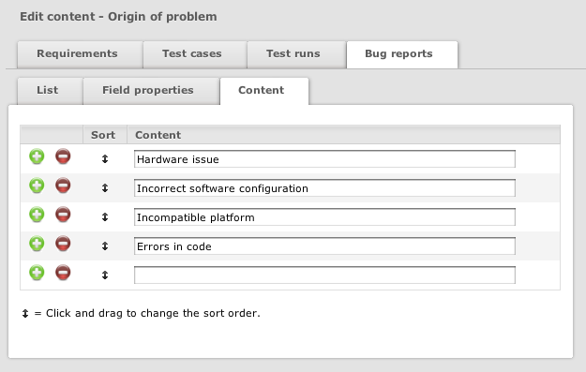The height and width of the screenshot is (372, 586).
Task: Click the sort handle for Errors in code
Action: pos(105,246)
